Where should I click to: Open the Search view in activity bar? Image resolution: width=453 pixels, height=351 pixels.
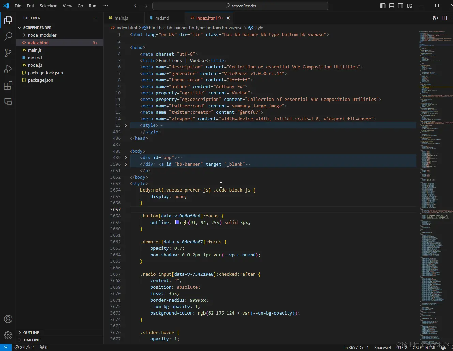(8, 36)
